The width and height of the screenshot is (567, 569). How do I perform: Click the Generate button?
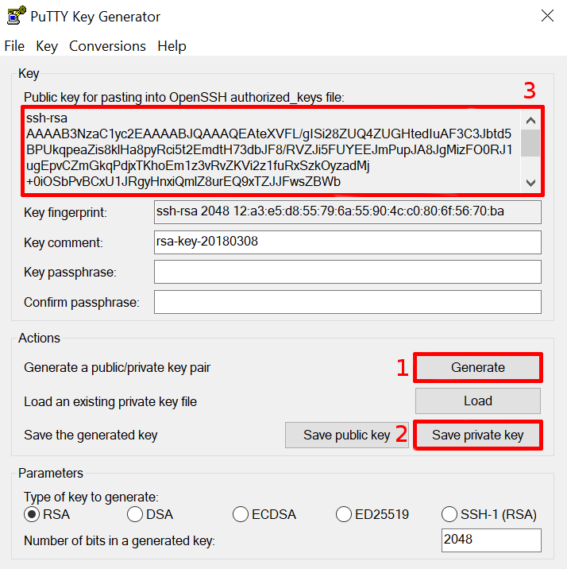click(x=478, y=367)
